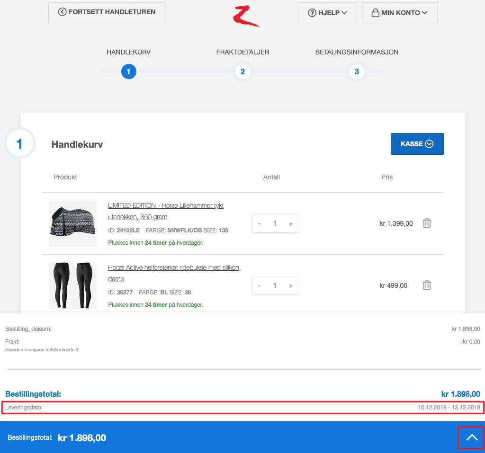Click the black riding breeches thumbnail
The height and width of the screenshot is (453, 485).
pyautogui.click(x=73, y=285)
